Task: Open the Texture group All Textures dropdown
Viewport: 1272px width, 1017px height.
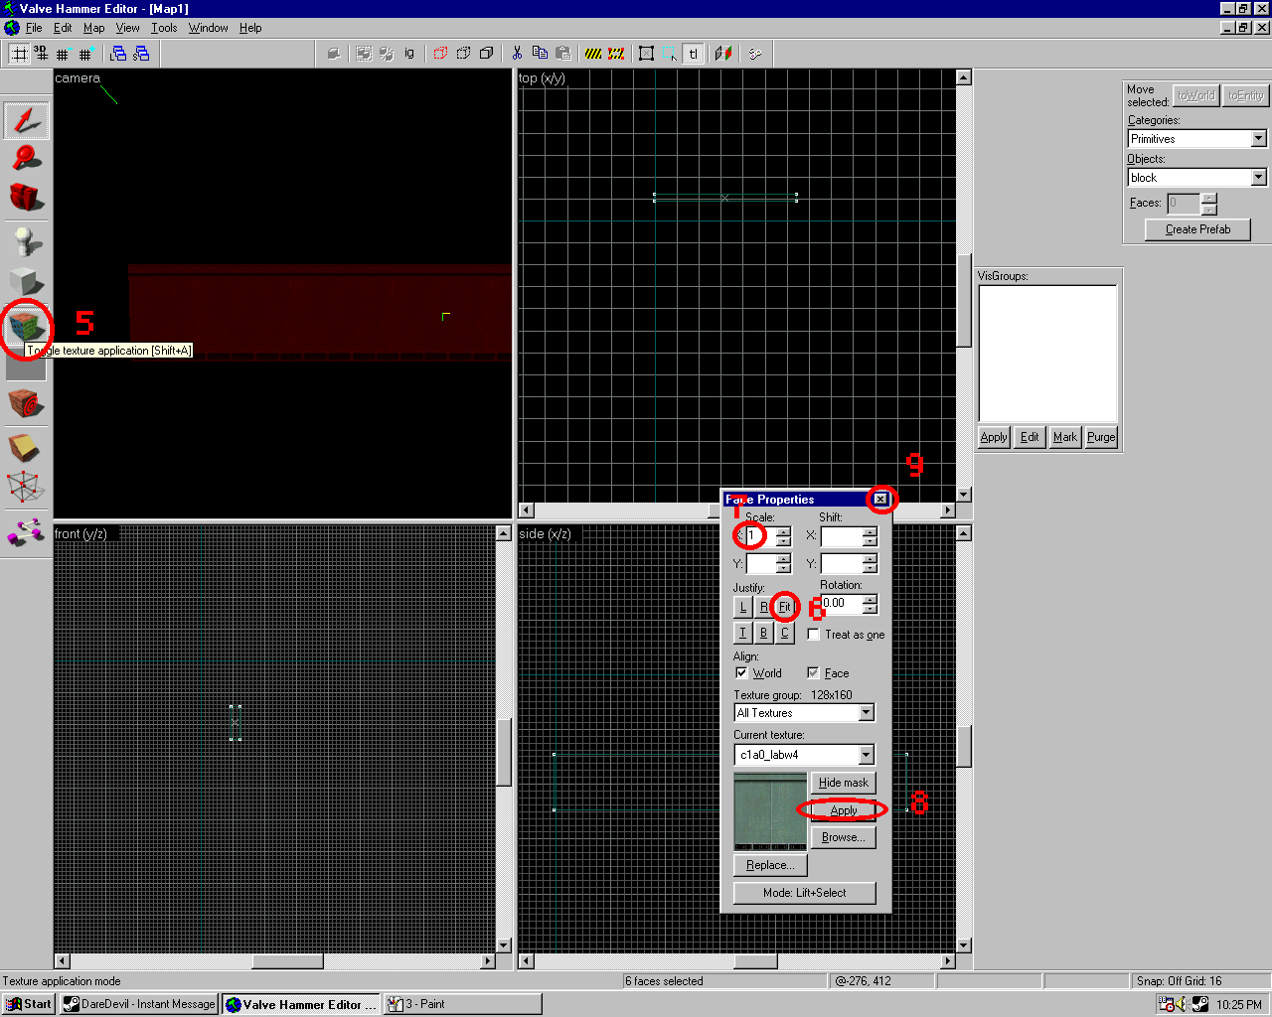Action: tap(866, 713)
